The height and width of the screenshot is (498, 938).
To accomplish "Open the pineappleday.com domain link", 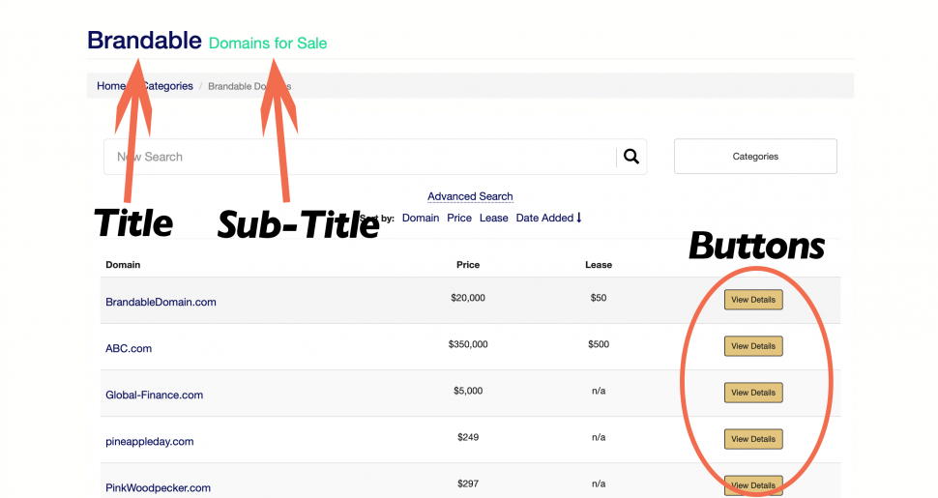I will tap(149, 441).
